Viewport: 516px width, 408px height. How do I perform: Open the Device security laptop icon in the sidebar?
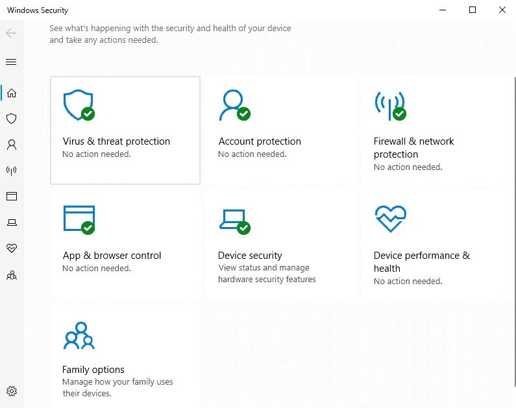point(12,222)
